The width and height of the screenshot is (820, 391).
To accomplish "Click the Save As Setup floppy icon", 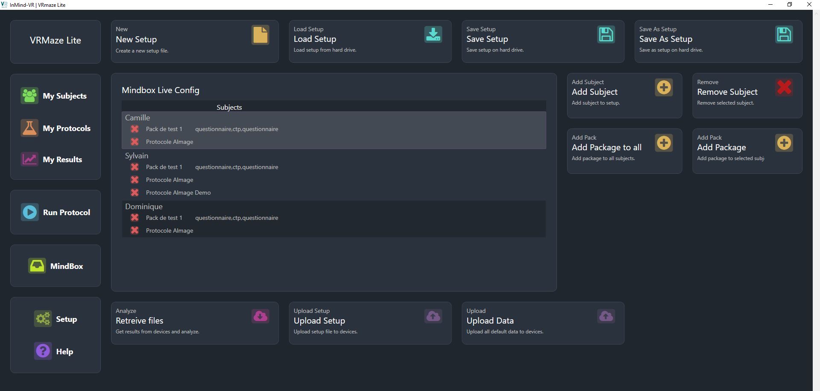I will click(784, 34).
